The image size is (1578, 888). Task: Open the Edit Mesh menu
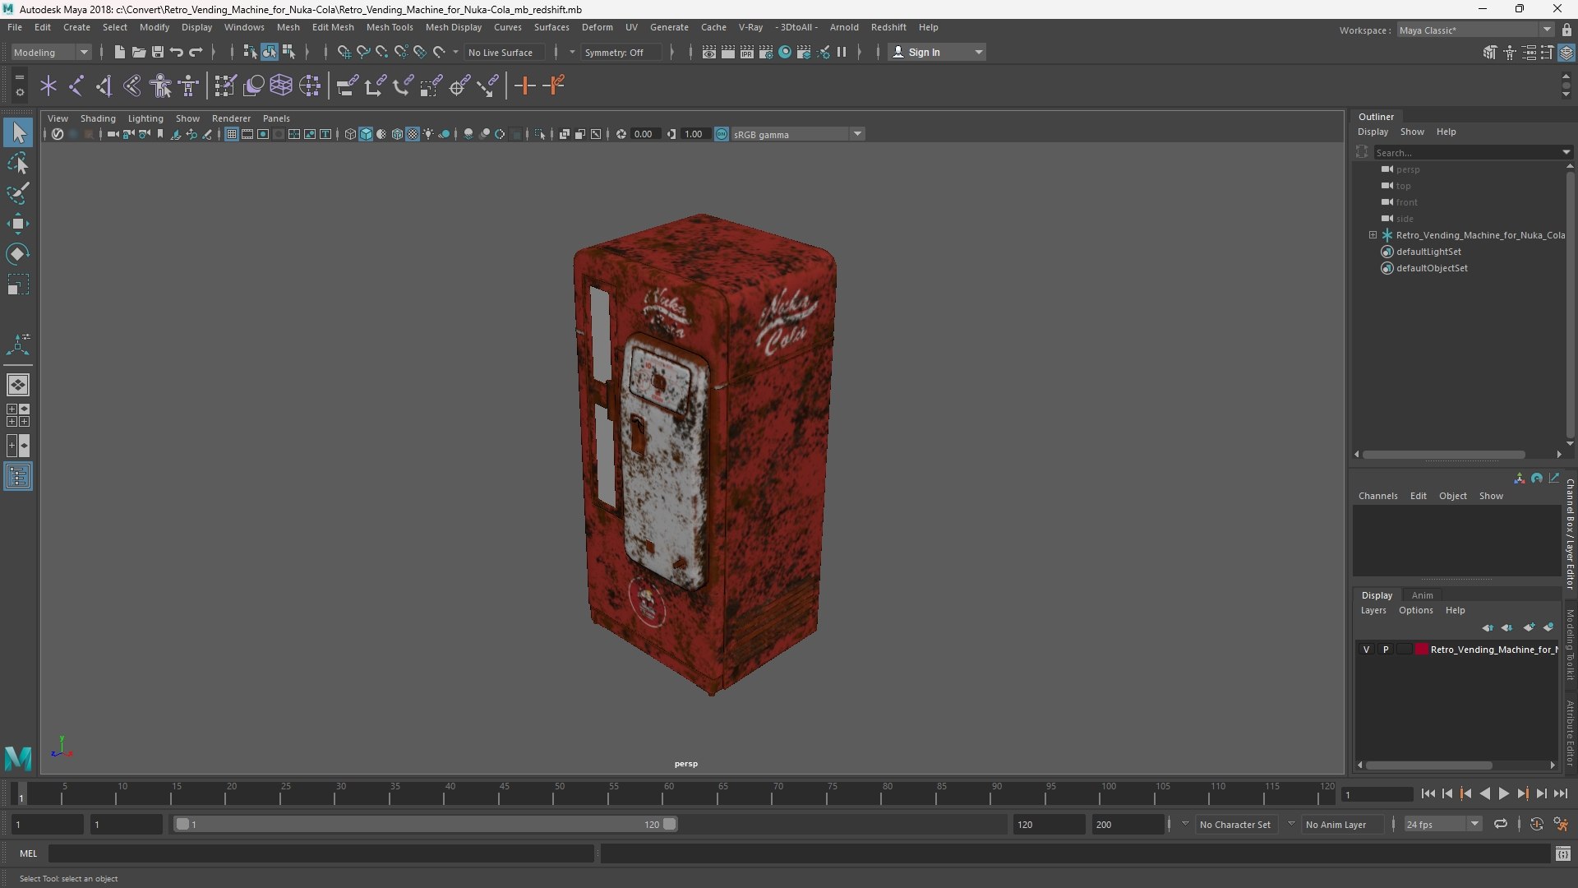pyautogui.click(x=333, y=27)
